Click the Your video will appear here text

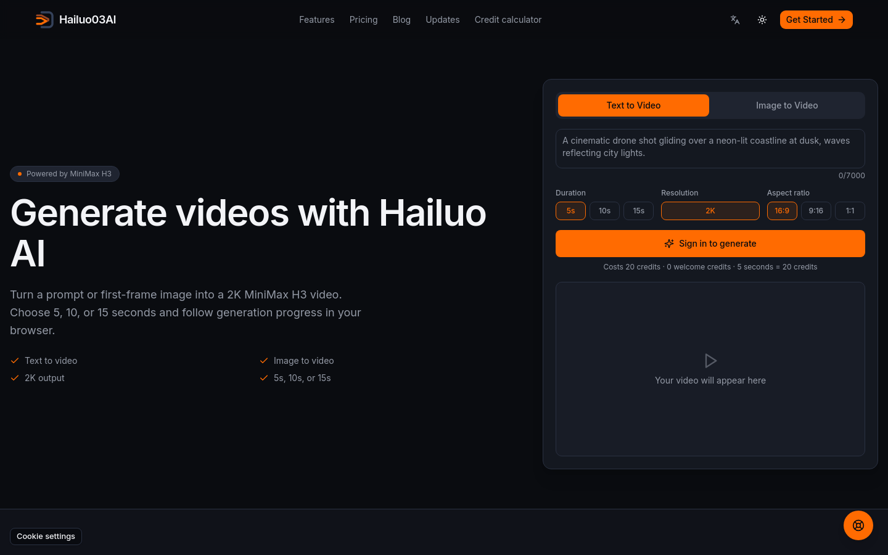[710, 380]
